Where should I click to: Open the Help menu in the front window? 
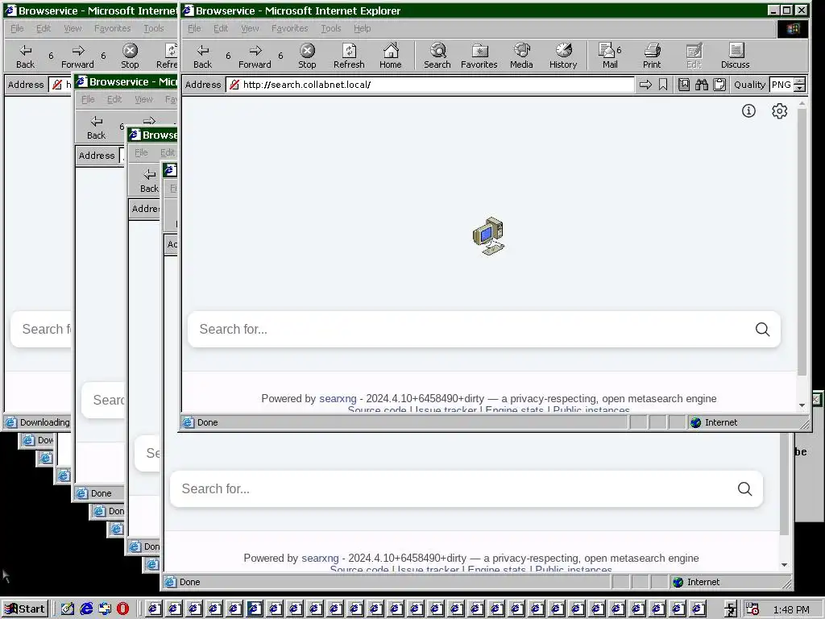coord(362,28)
